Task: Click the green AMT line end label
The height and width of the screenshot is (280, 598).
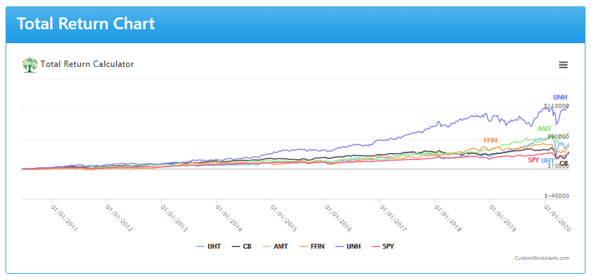Action: (544, 129)
